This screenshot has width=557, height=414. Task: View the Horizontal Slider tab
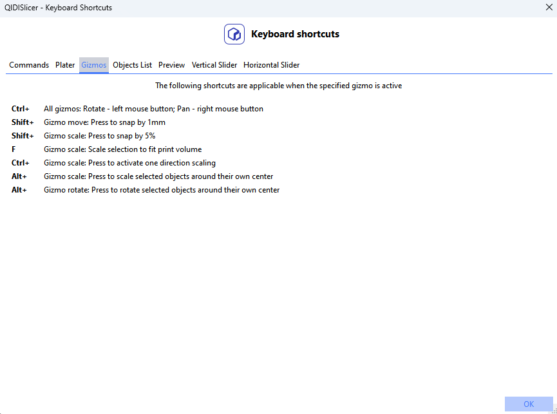pos(271,65)
